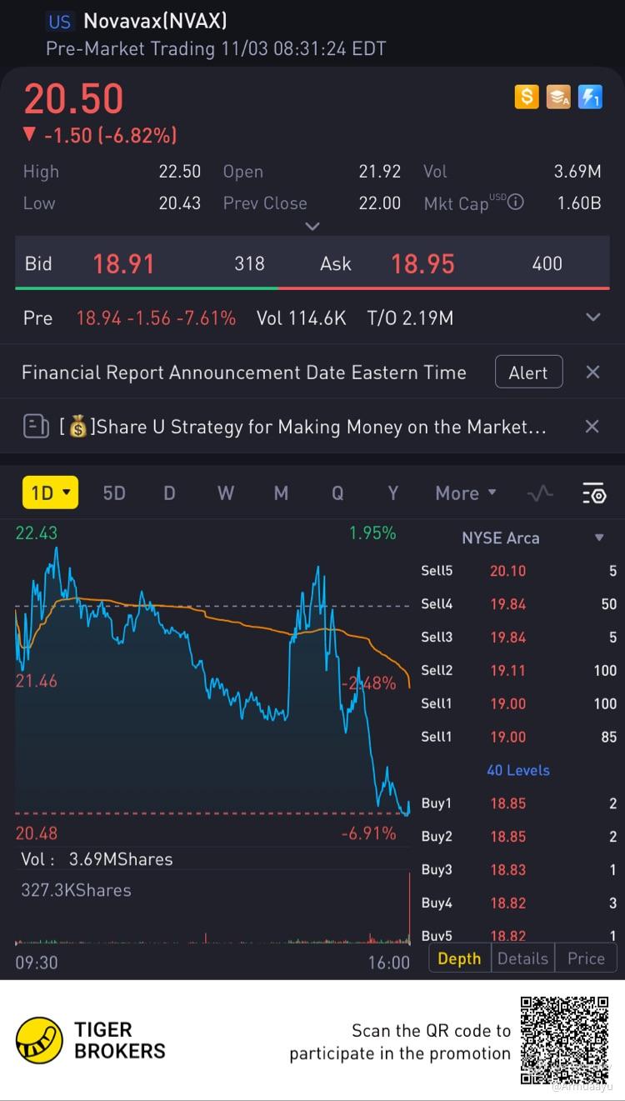Open NYSE Arca exchange dropdown

click(x=532, y=538)
